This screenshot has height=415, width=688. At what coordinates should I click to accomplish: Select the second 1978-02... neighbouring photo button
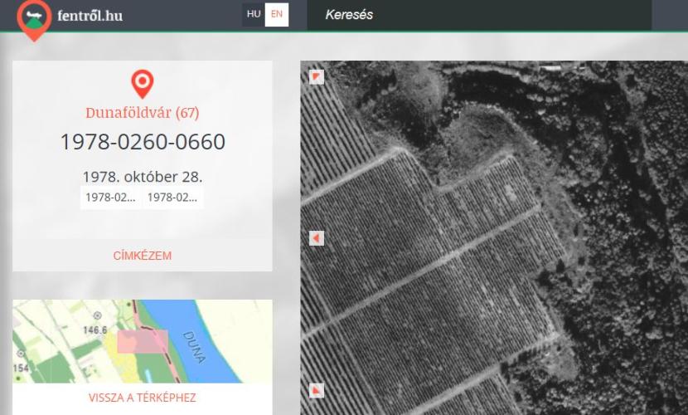[x=172, y=198]
